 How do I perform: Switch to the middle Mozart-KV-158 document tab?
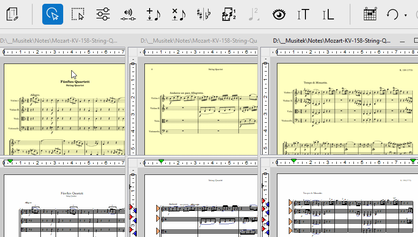(199, 41)
